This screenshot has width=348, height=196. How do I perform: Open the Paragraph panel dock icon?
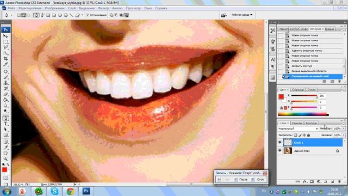point(273,66)
